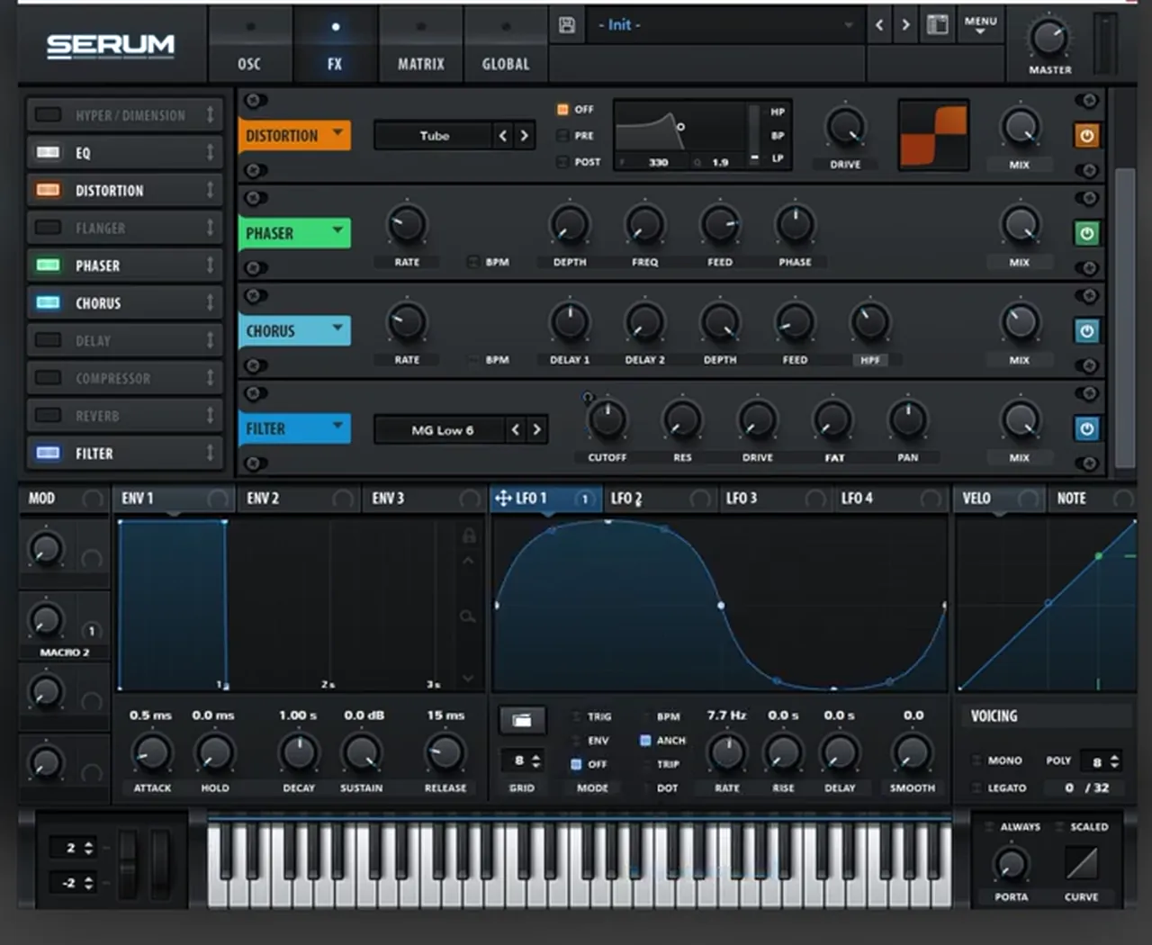
Task: Enable the MONO voicing checkbox
Action: [976, 760]
